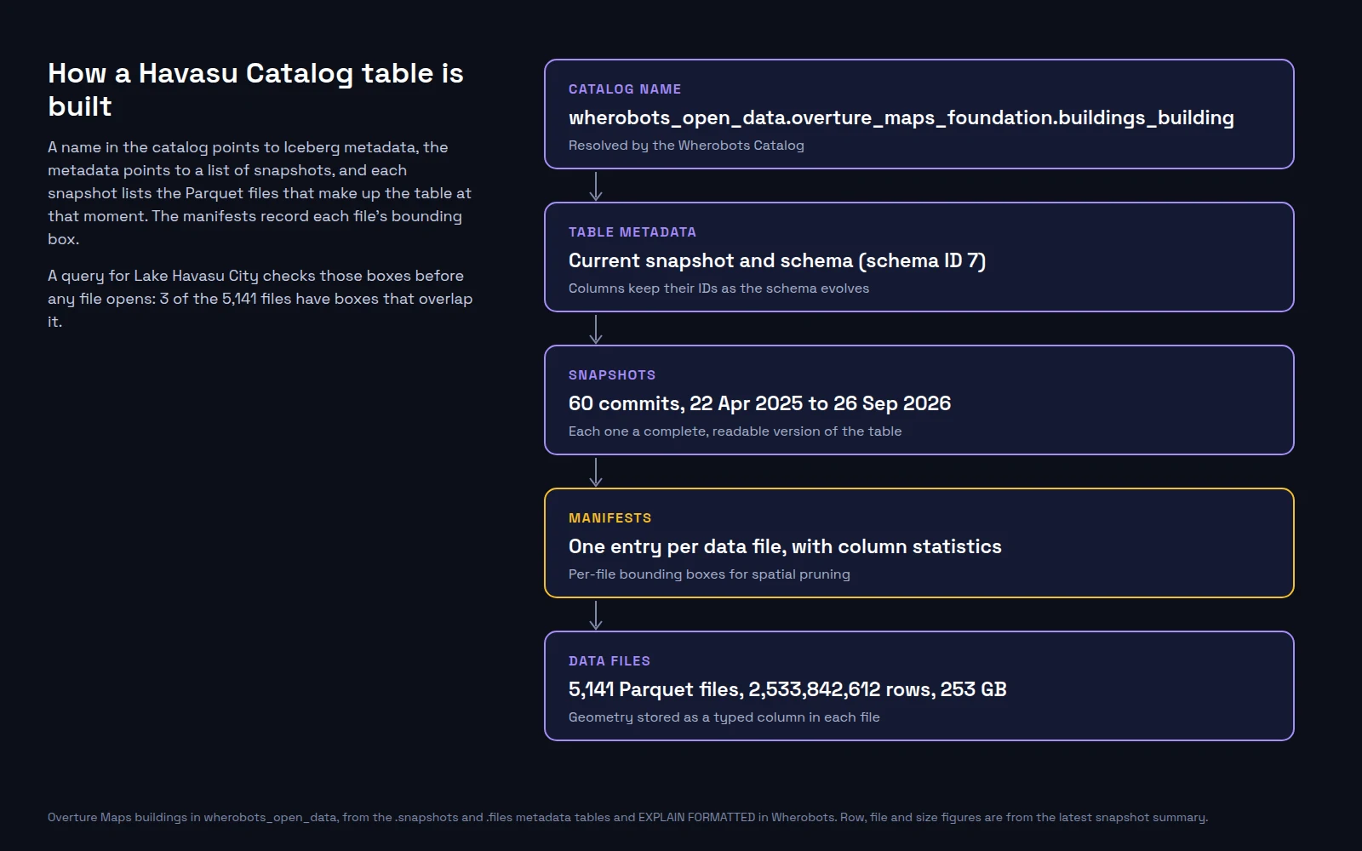Viewport: 1362px width, 851px height.
Task: Click '5,141 Parquet files, 2,533,842,612 rows, 253 GB'
Action: click(787, 689)
